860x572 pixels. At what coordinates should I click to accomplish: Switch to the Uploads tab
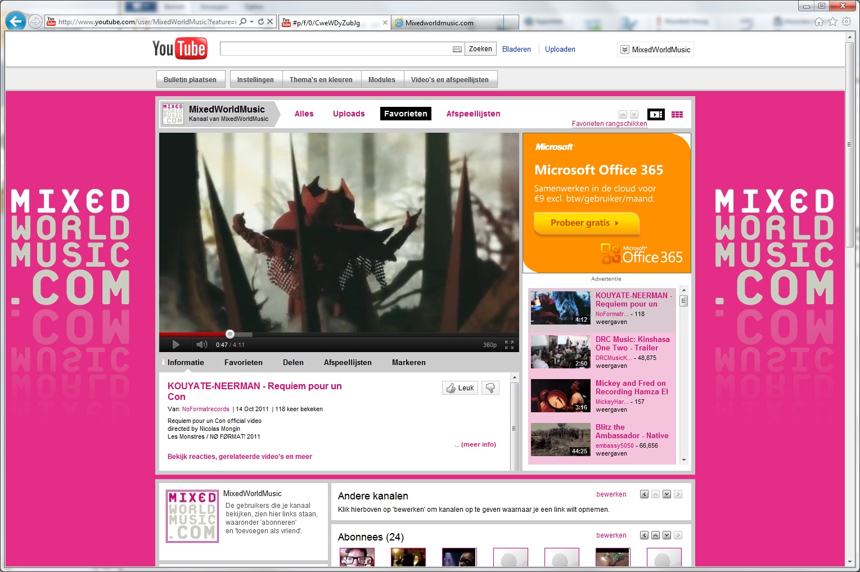[x=349, y=114]
